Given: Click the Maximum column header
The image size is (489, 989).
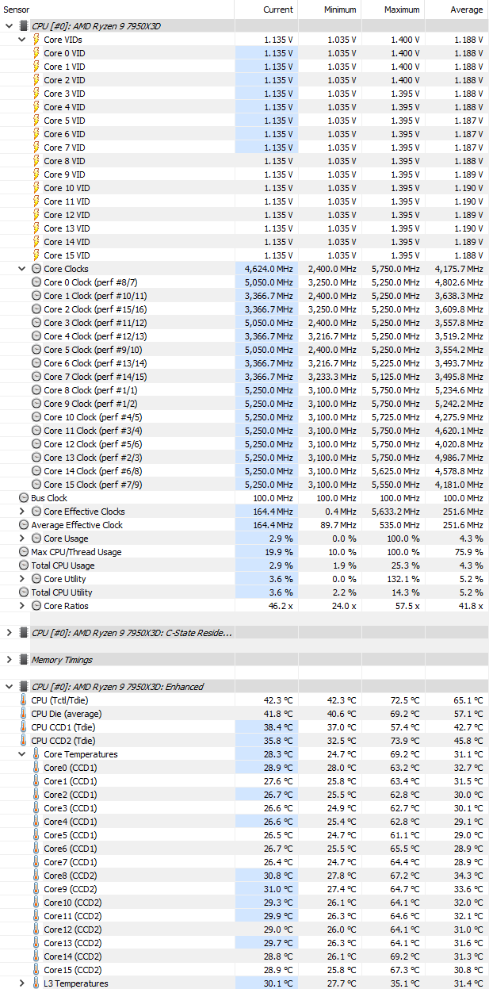Looking at the screenshot, I should 393,10.
